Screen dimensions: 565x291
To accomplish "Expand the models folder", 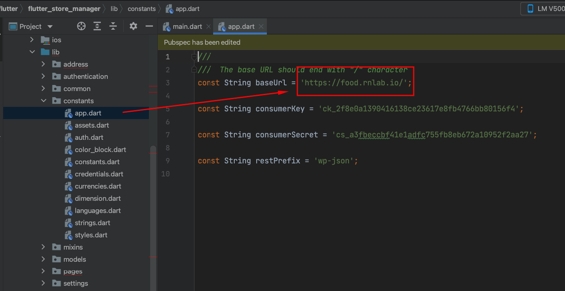I will 43,259.
